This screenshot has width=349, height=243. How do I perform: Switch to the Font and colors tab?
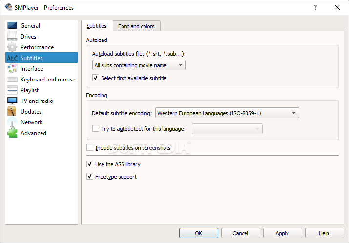[x=136, y=26]
